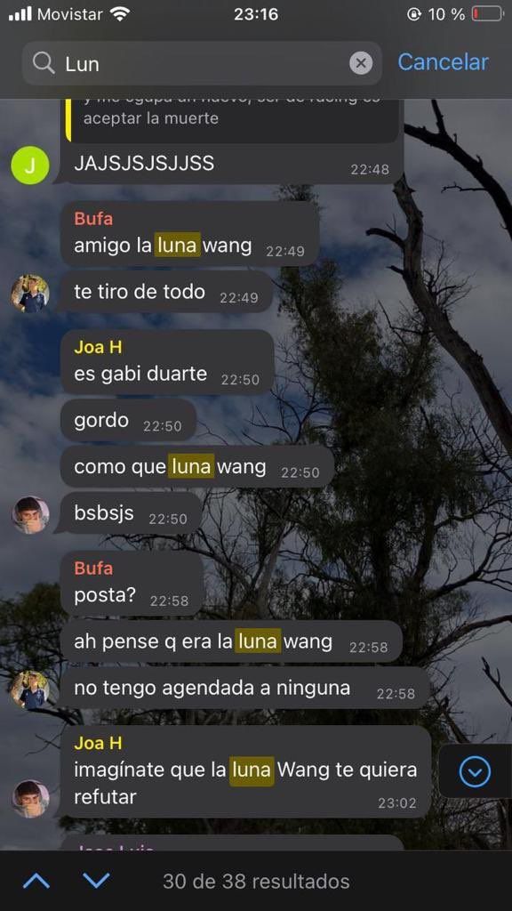Jump to latest messages chevron button
This screenshot has height=911, width=512.
click(475, 772)
